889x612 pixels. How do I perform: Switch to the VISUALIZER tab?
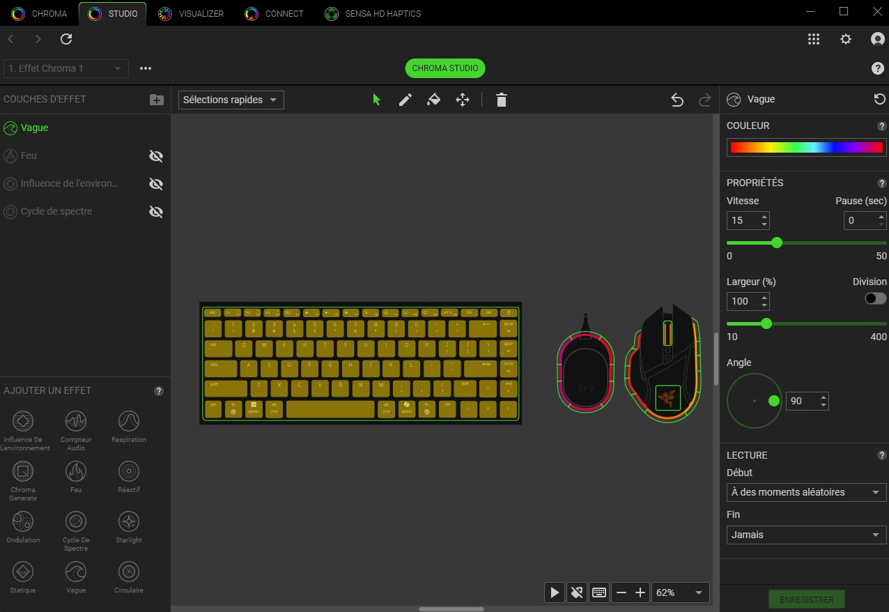coord(191,13)
